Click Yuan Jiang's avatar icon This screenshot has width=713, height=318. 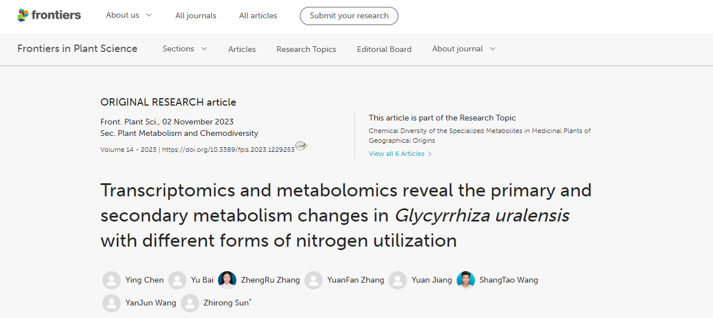click(398, 280)
